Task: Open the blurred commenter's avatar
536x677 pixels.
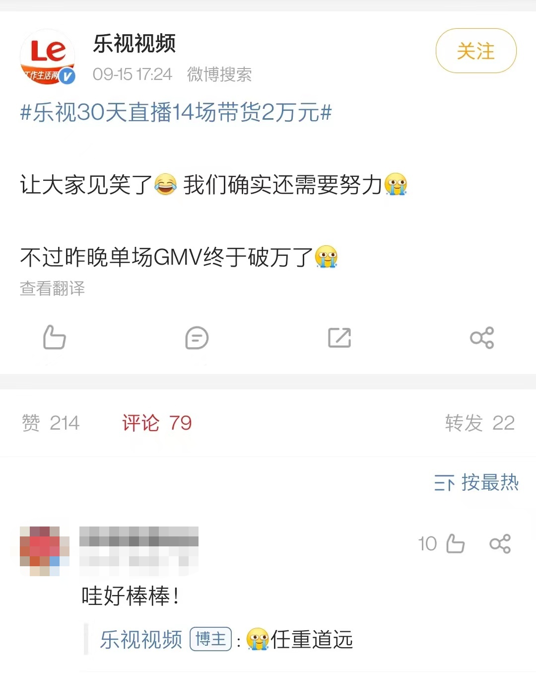Action: pos(45,551)
